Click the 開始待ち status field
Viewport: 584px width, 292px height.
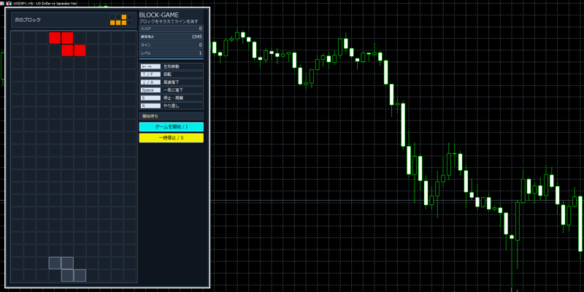point(172,116)
